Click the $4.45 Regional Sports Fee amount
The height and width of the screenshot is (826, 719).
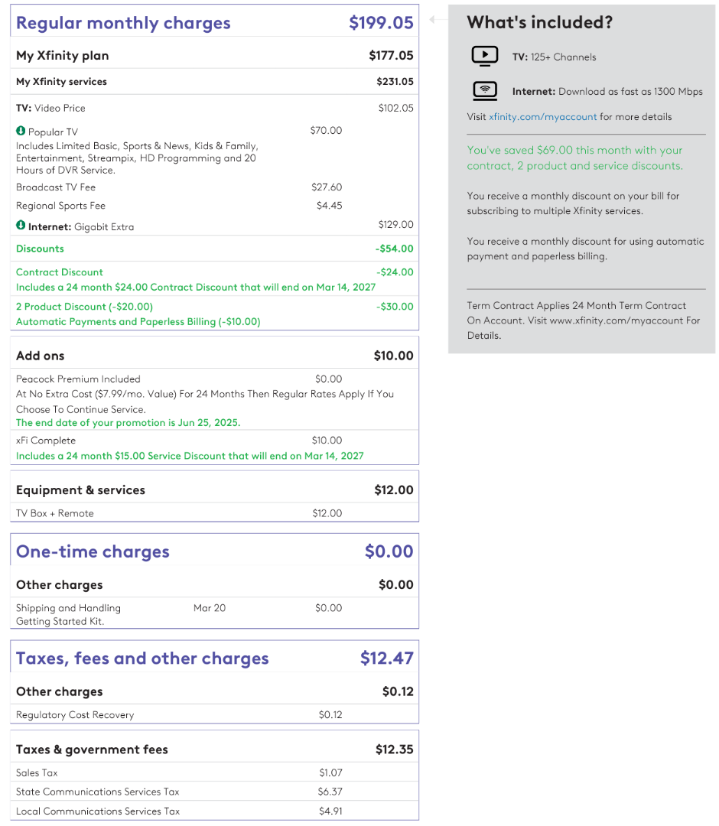pyautogui.click(x=329, y=206)
